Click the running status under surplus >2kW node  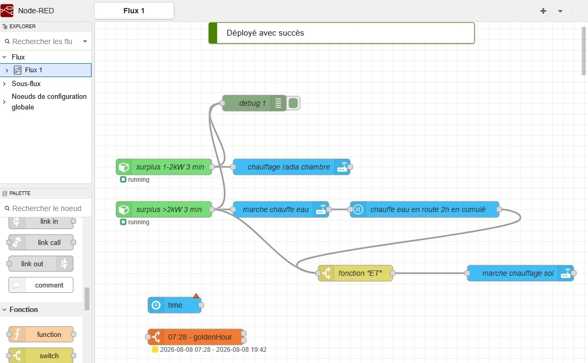pos(135,222)
